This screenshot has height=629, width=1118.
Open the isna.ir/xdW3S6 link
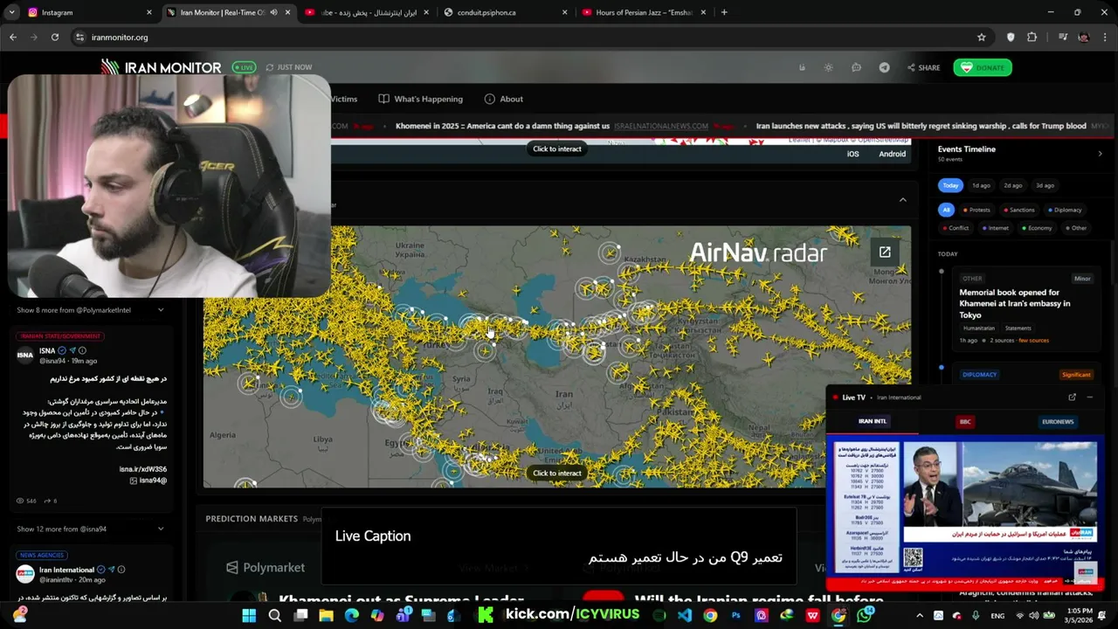coord(143,469)
